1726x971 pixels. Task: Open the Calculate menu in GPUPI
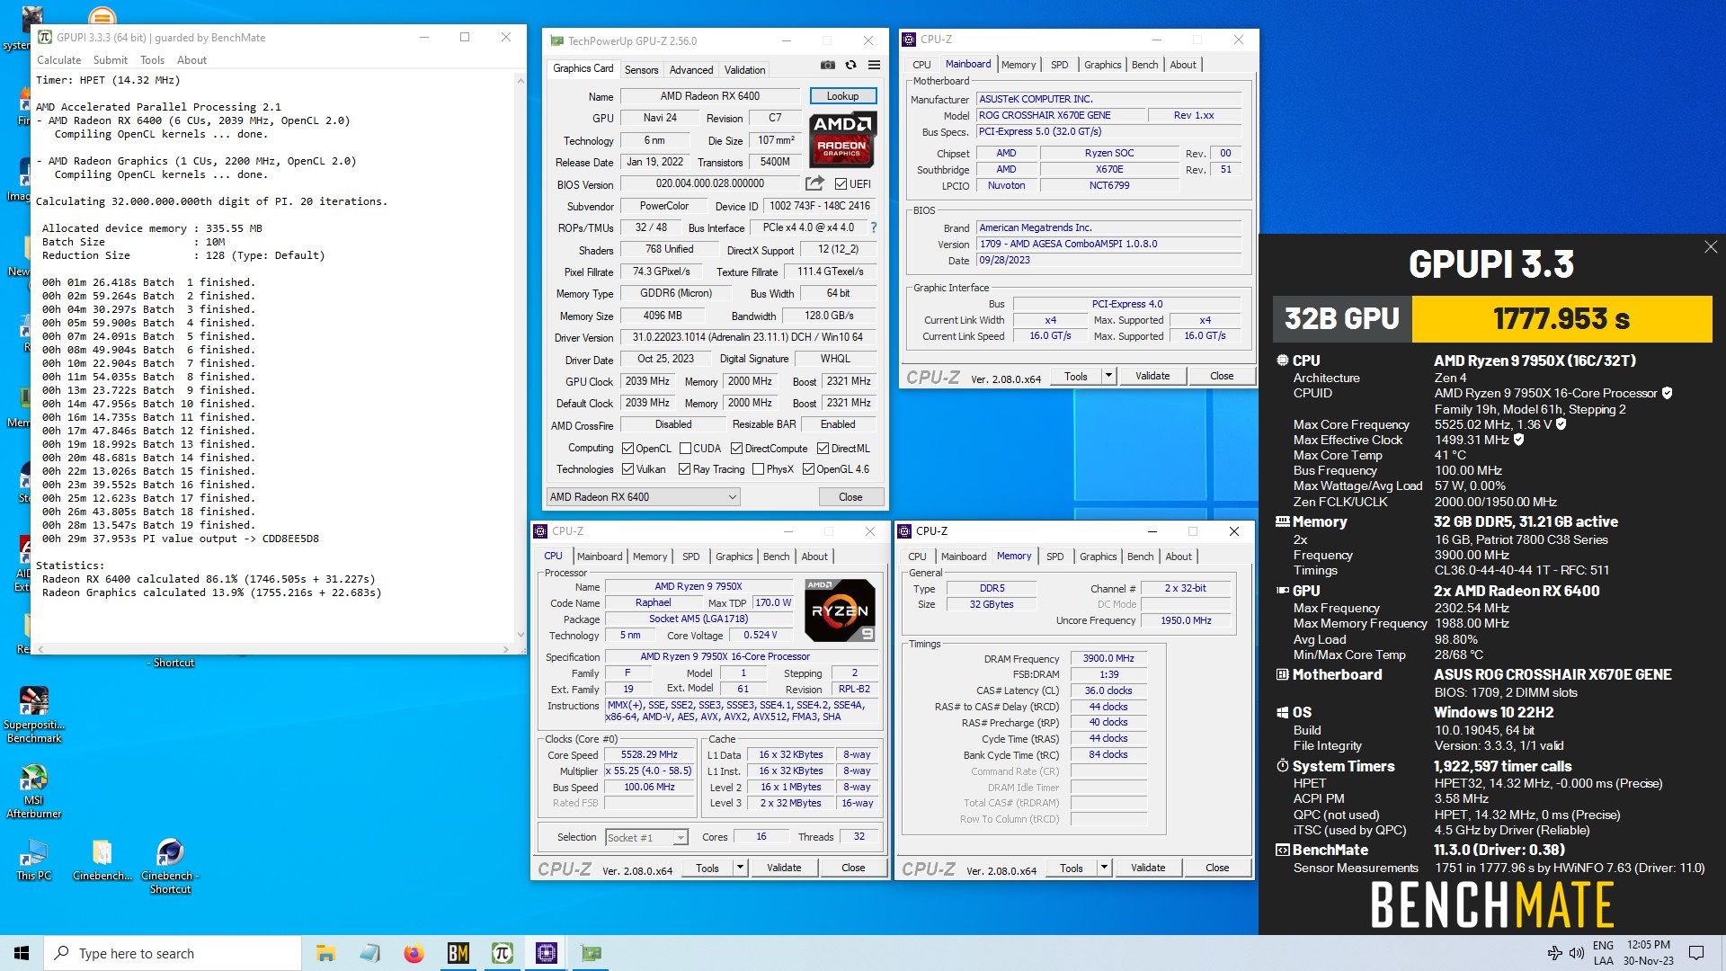58,60
